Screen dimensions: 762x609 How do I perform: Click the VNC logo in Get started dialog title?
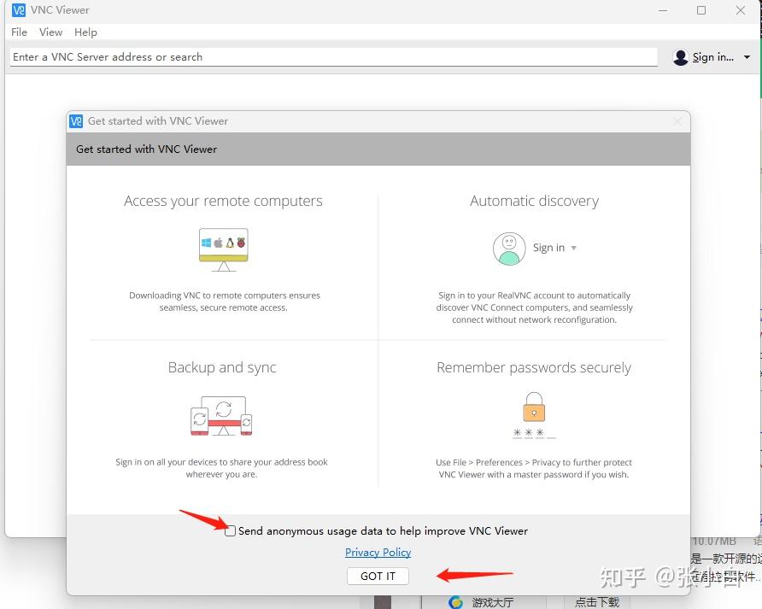tap(76, 121)
